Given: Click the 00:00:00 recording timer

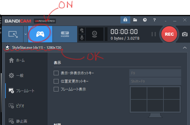Looking at the screenshot, I should pos(124,32).
